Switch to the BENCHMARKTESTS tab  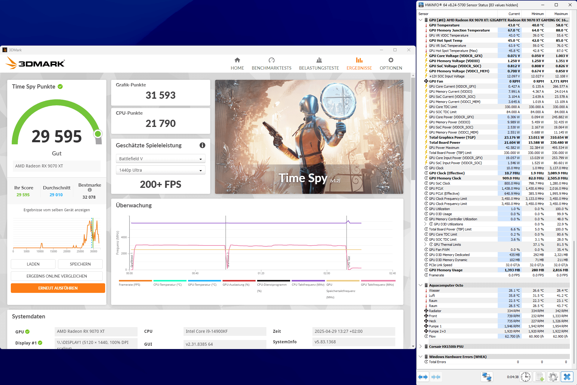(x=272, y=64)
